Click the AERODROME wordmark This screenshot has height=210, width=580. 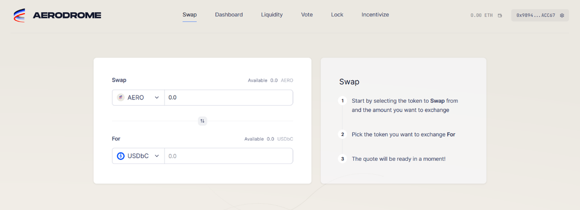pyautogui.click(x=67, y=16)
